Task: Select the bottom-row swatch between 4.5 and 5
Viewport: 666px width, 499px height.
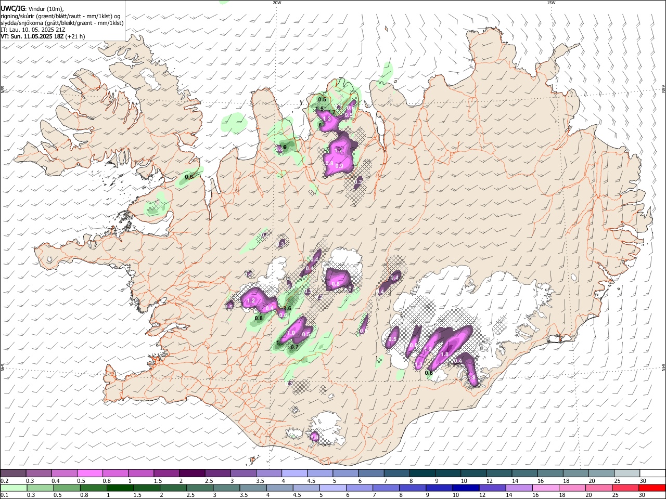Action: [305, 488]
